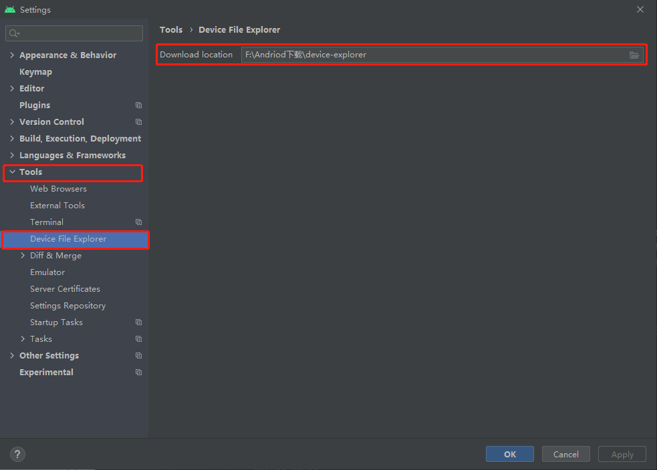Click OK to confirm settings
The height and width of the screenshot is (470, 657).
509,454
